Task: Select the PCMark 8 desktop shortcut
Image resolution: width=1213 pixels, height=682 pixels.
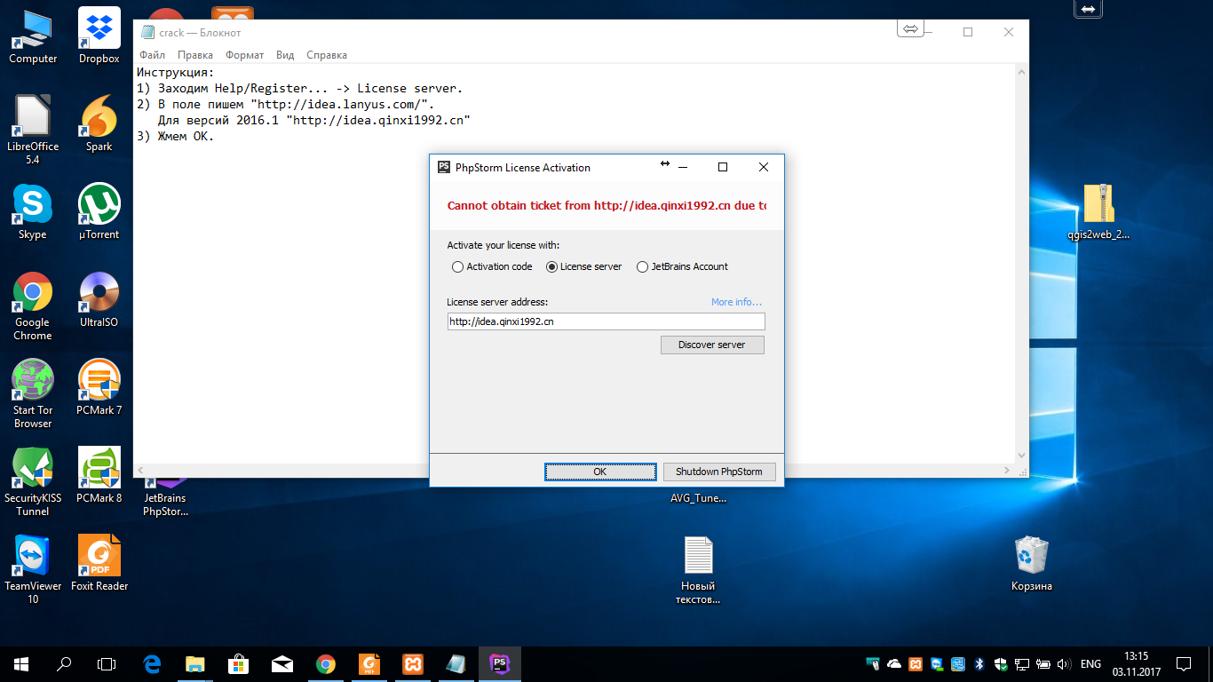Action: (x=99, y=476)
